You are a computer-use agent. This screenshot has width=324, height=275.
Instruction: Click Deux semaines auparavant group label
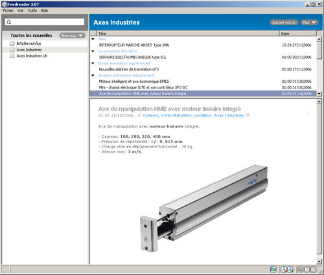(124, 63)
